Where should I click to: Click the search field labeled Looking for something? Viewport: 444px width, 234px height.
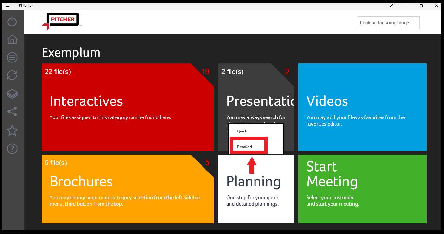tap(388, 22)
